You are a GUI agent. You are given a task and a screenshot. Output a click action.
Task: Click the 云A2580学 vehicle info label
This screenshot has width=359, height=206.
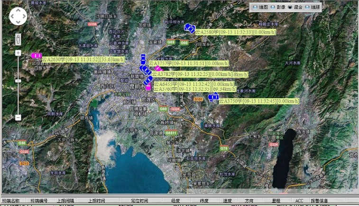[236, 32]
